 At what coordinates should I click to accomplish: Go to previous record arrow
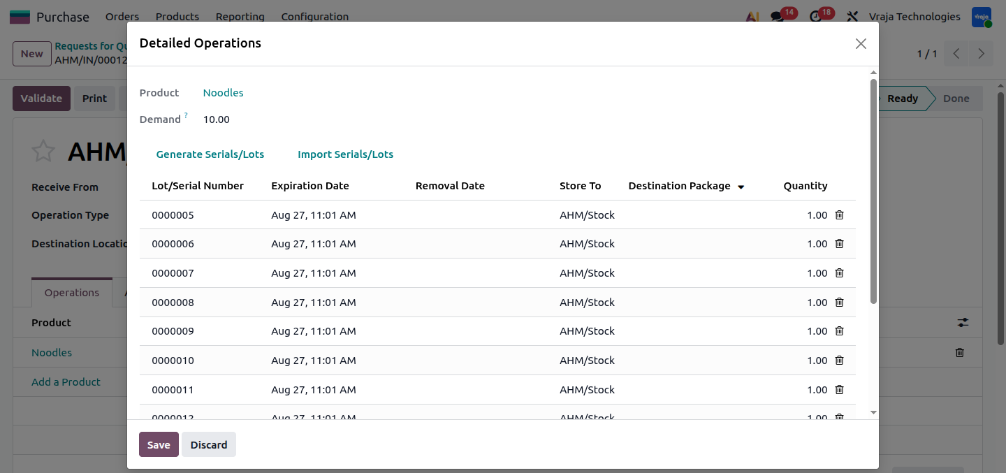956,54
